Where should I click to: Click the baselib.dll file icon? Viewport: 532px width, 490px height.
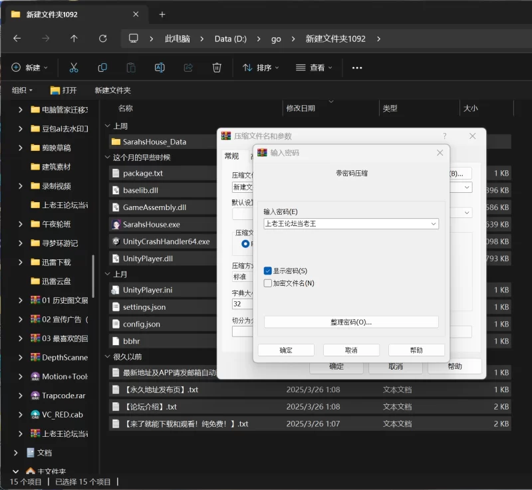click(116, 190)
